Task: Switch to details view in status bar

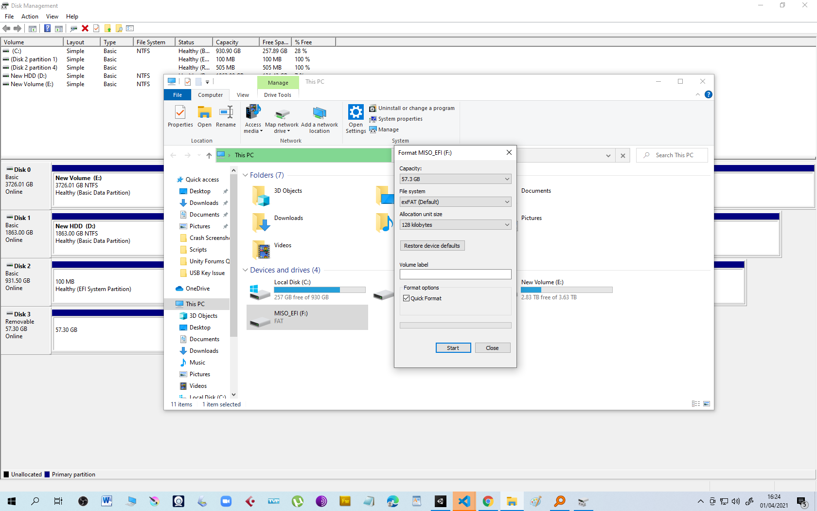Action: point(696,404)
